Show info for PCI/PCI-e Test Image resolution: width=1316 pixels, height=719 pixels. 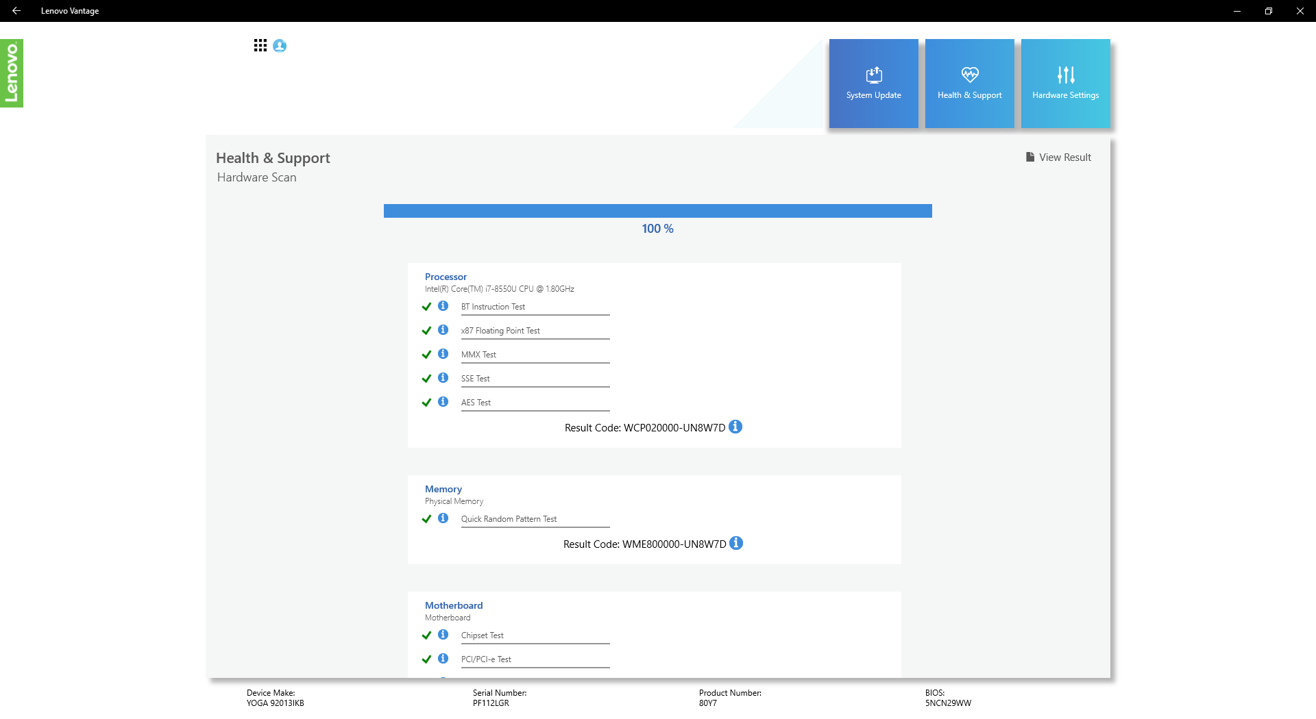[443, 659]
